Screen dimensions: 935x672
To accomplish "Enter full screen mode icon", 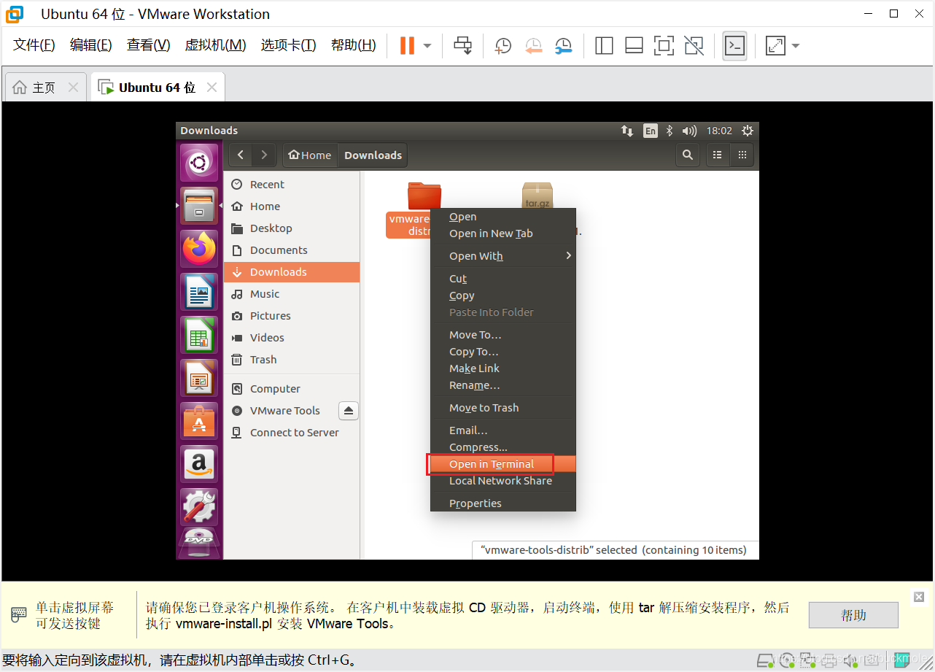I will coord(664,45).
